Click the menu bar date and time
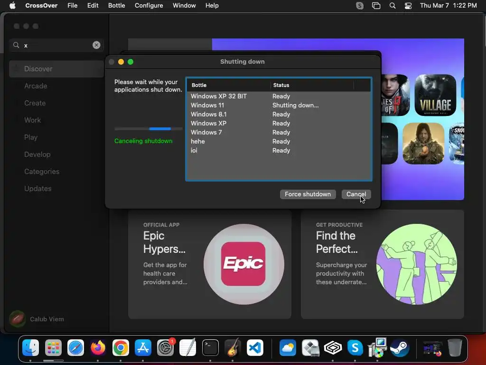 448,6
